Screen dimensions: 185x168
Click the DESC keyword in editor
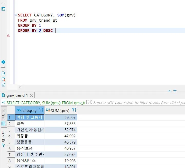(x=48, y=31)
